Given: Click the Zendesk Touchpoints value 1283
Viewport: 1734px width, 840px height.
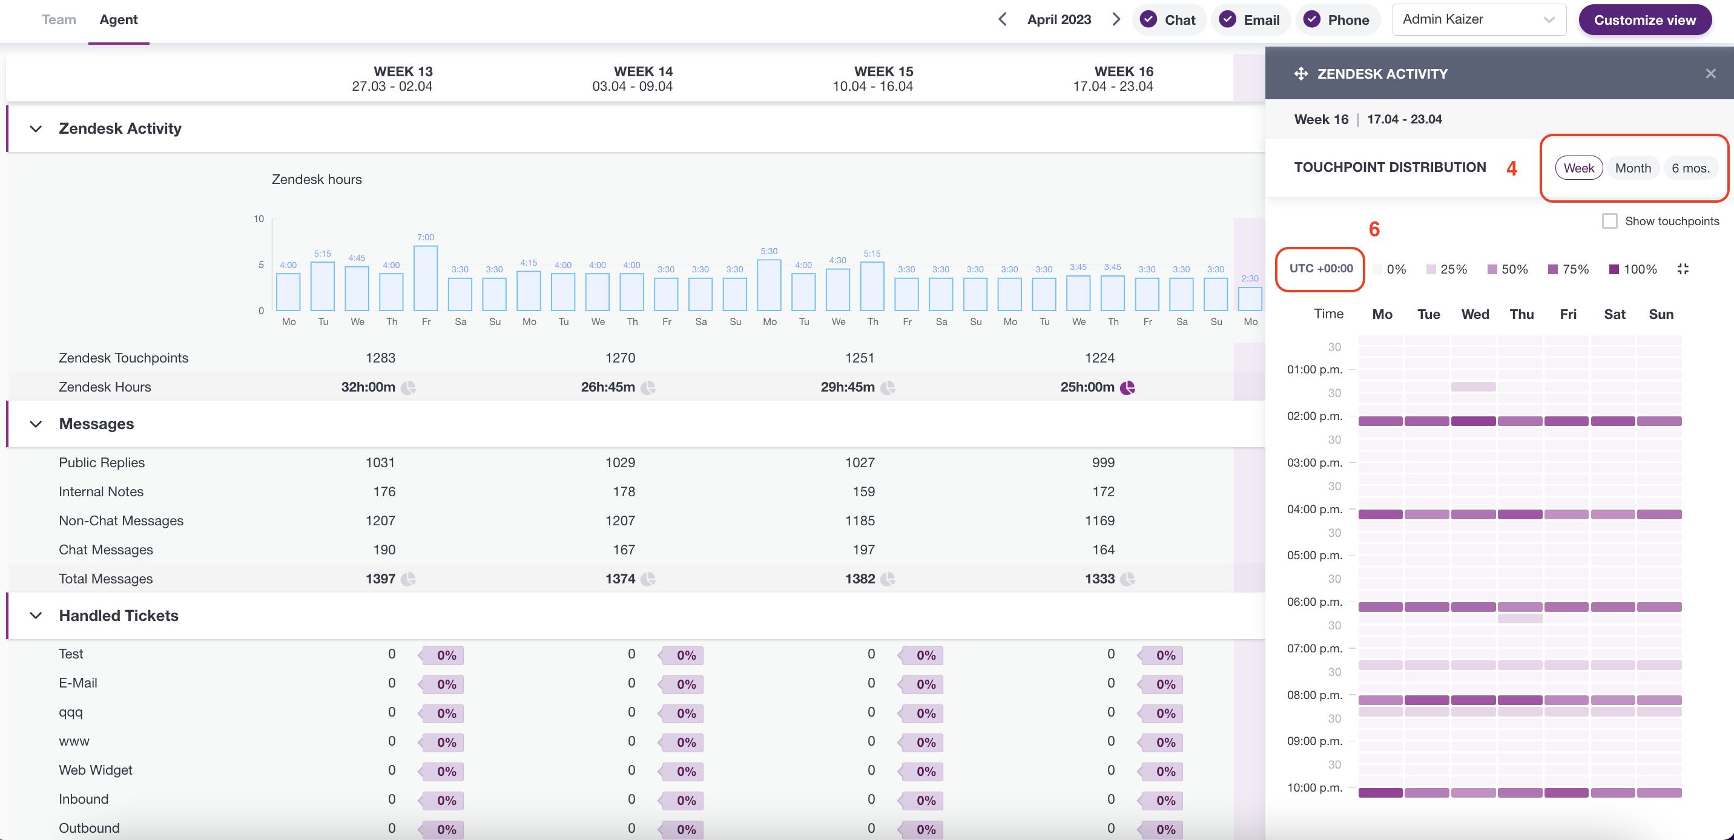Looking at the screenshot, I should pyautogui.click(x=380, y=358).
